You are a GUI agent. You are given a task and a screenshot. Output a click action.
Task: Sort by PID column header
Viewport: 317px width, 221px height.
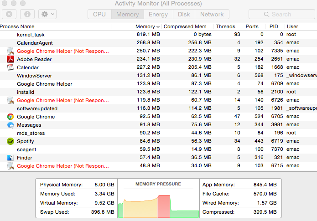click(274, 26)
